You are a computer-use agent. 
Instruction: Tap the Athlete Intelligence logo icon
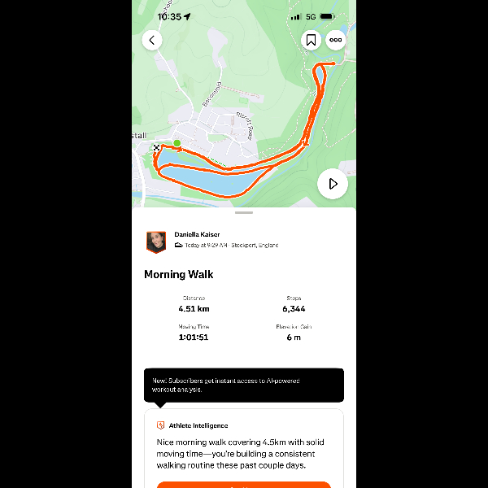(160, 425)
